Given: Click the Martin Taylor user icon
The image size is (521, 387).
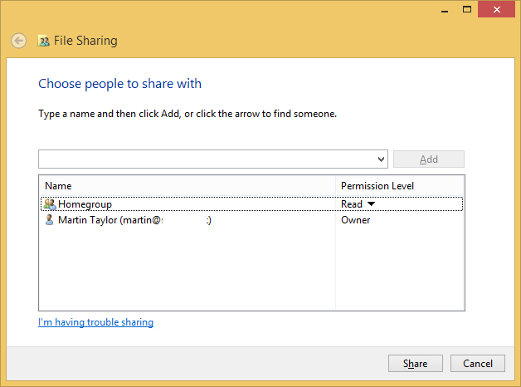Looking at the screenshot, I should 50,220.
